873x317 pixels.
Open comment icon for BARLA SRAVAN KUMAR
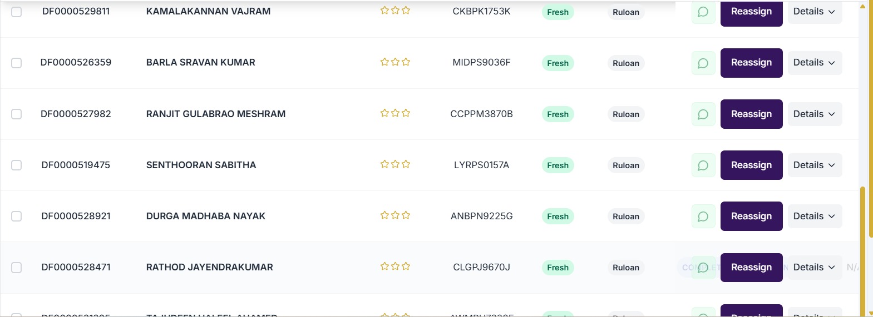click(x=703, y=63)
